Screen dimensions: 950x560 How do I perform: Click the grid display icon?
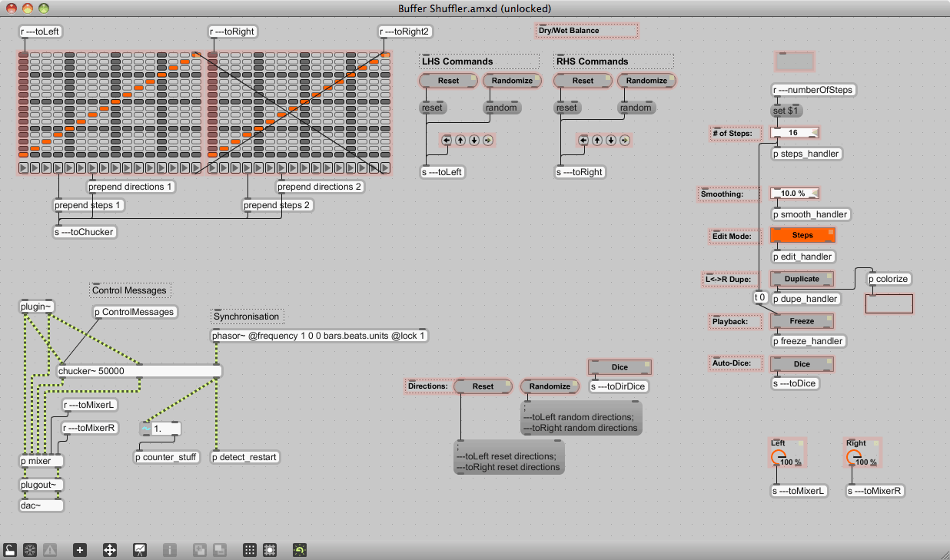tap(250, 550)
